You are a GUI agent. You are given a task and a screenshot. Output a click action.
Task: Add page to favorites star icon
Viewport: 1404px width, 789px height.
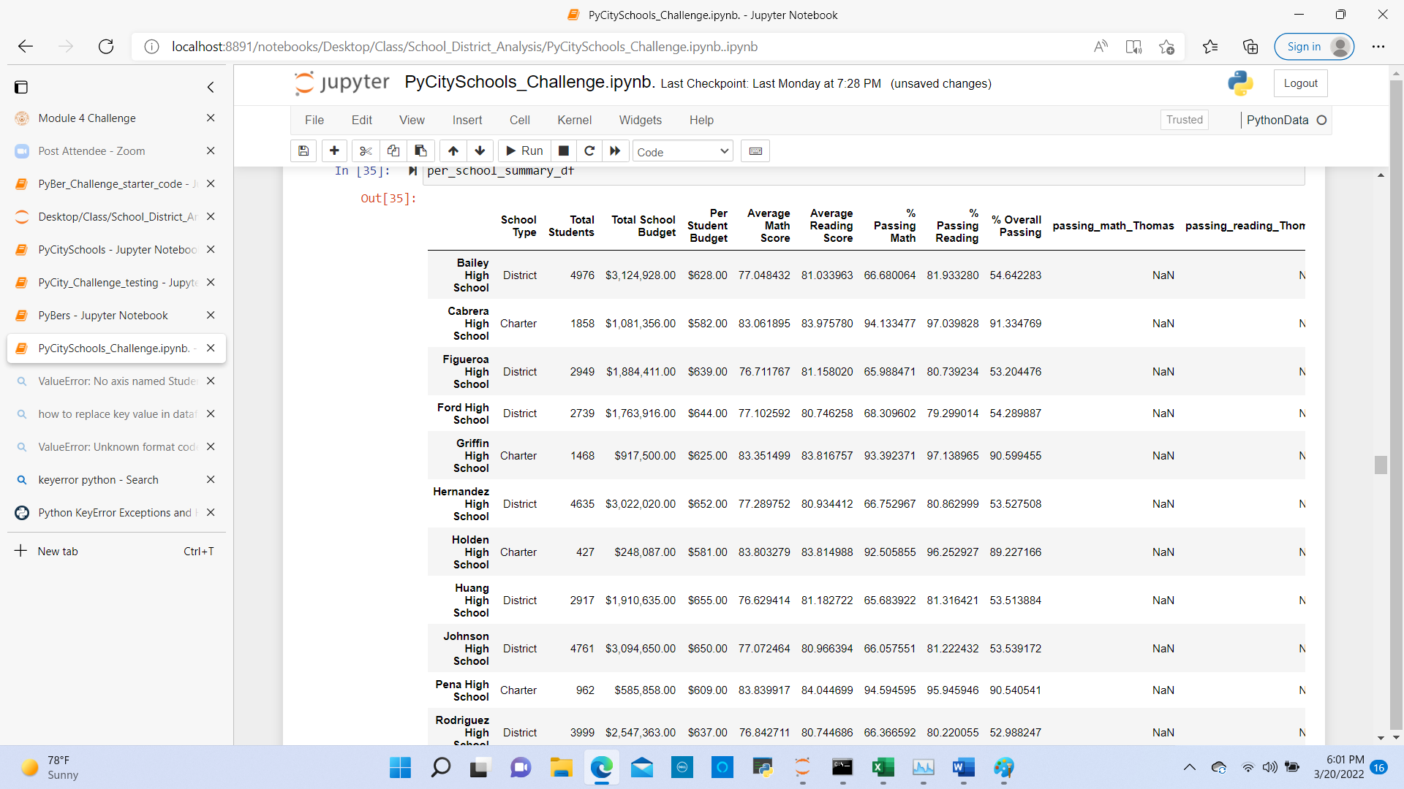1166,47
